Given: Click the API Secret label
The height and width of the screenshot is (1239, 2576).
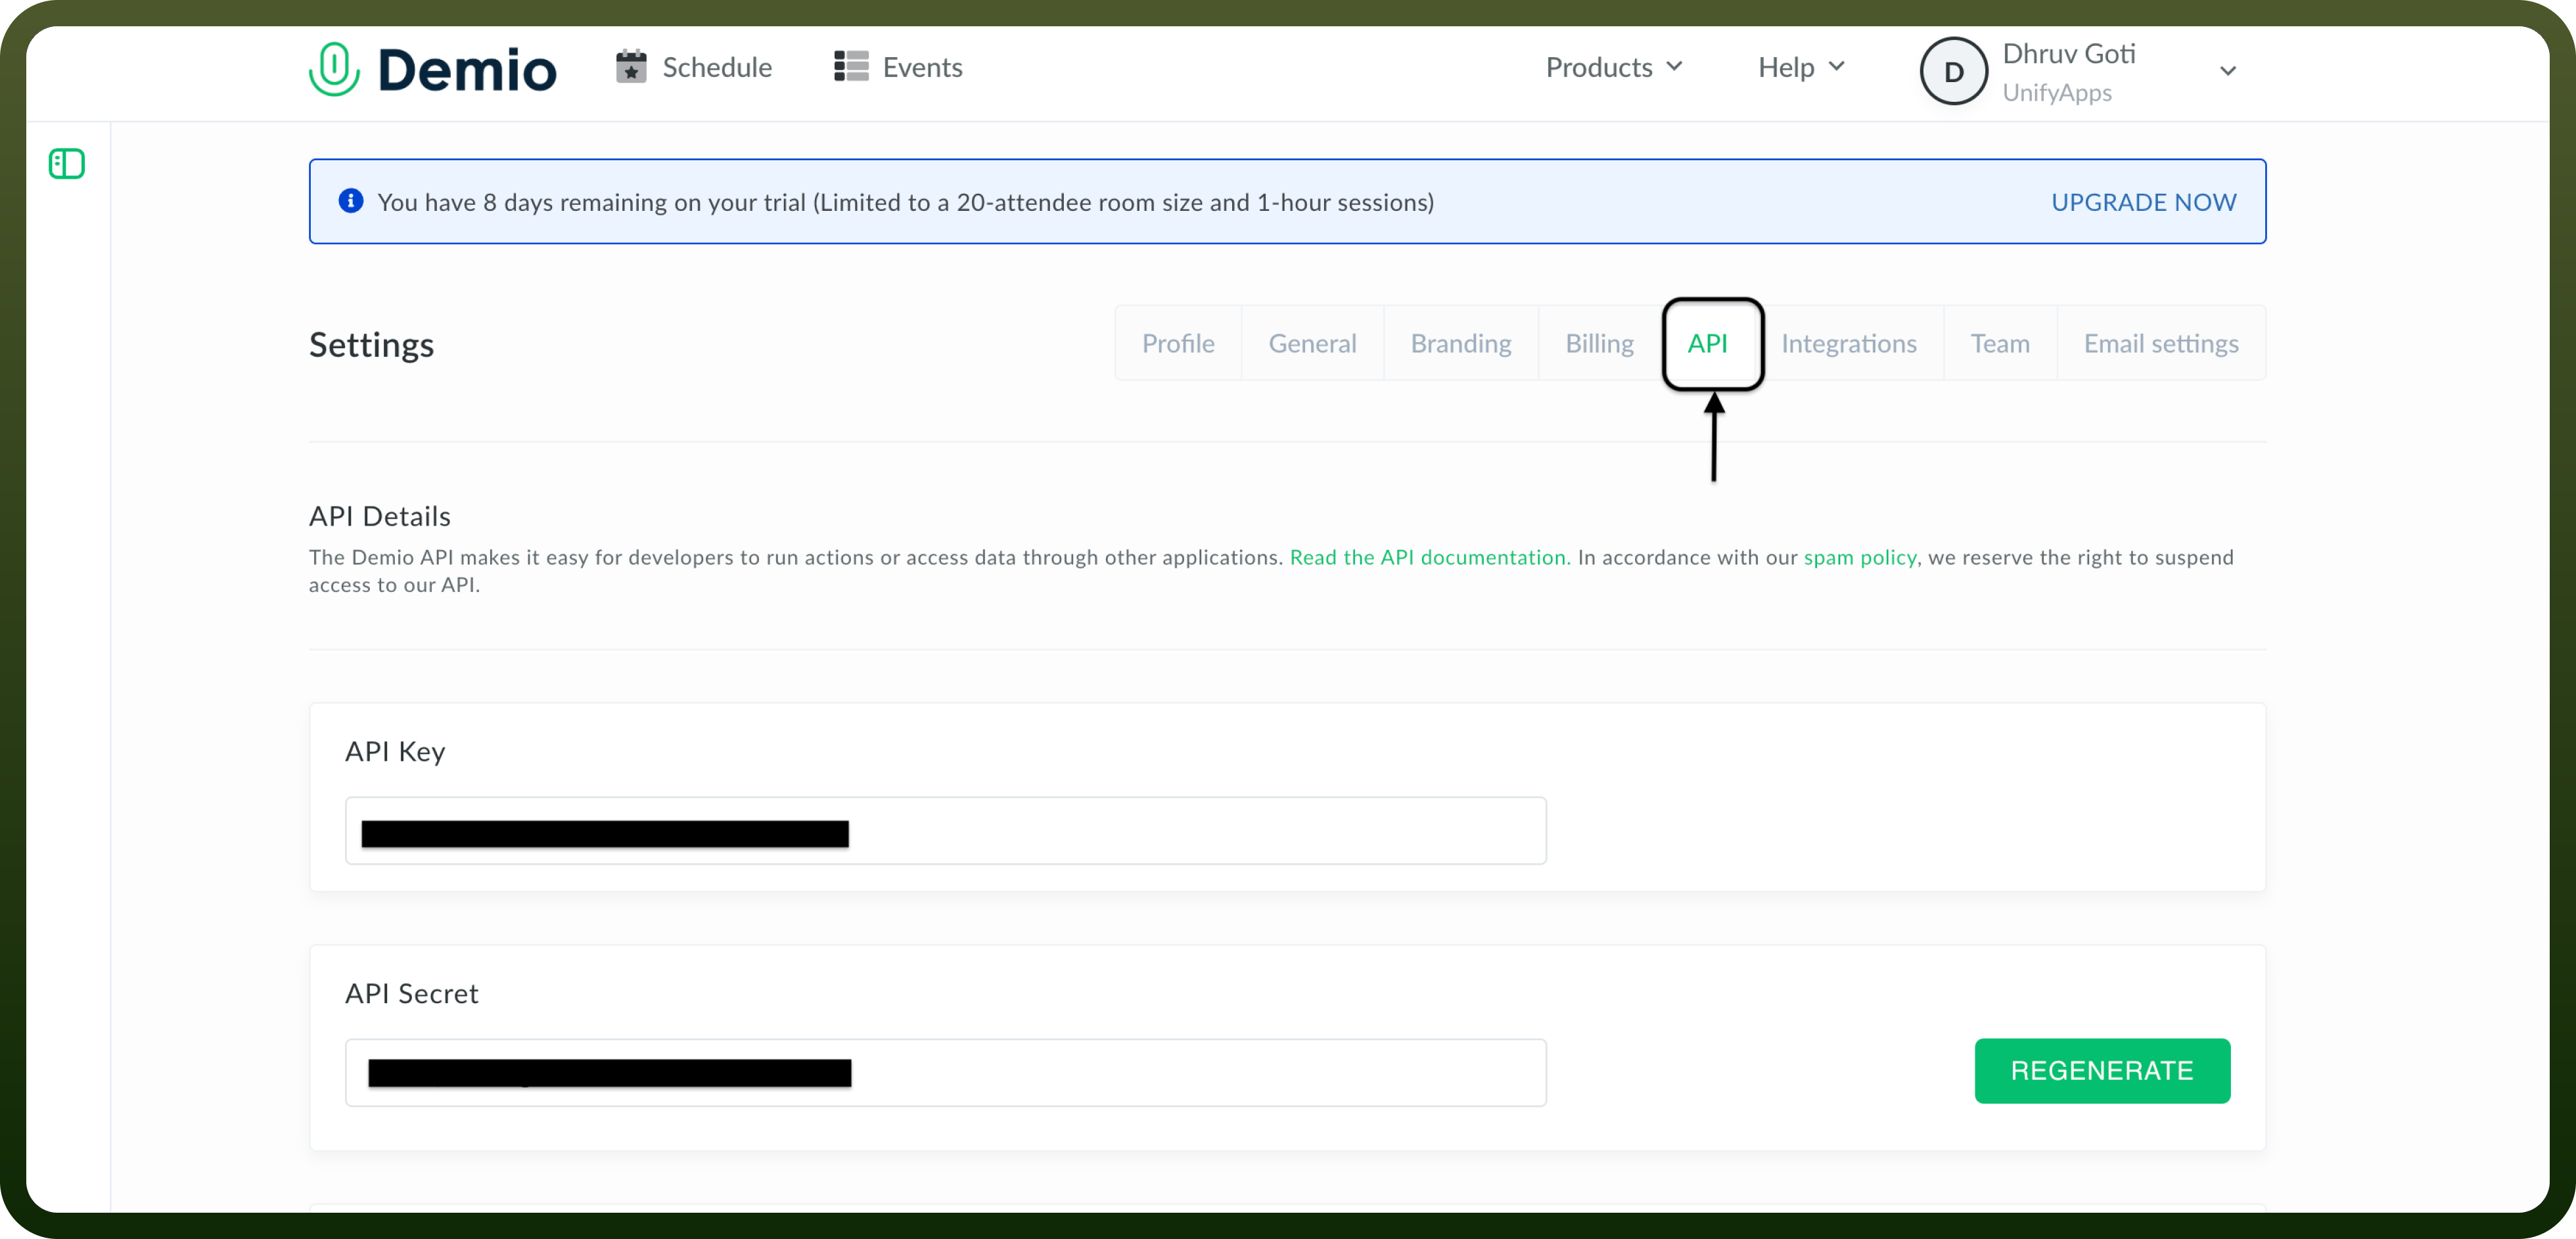Looking at the screenshot, I should (x=411, y=993).
